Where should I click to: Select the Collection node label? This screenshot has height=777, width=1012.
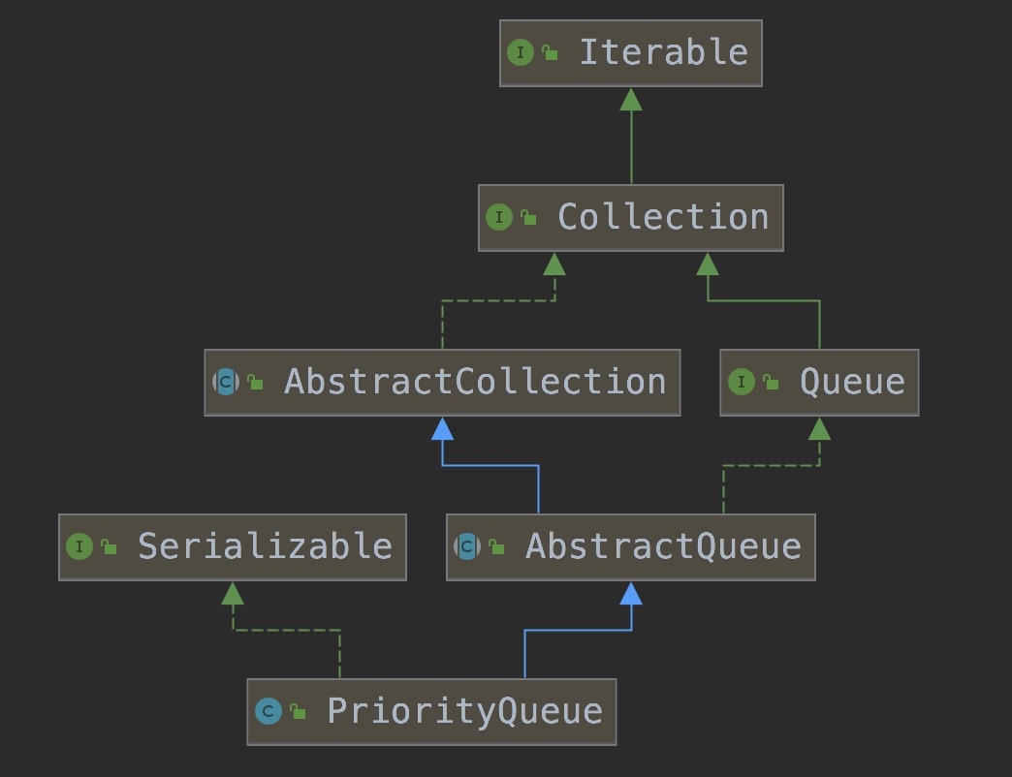pos(663,217)
